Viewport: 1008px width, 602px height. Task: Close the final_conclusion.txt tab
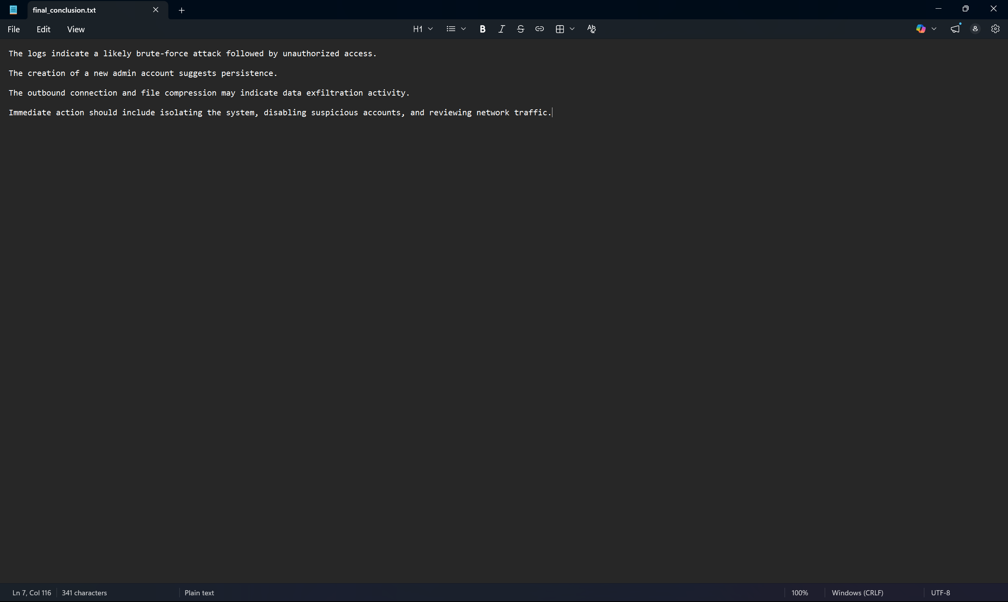[x=156, y=10]
